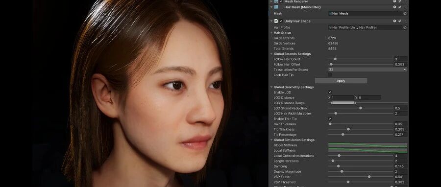Screen dimensions: 441x187
Task: Toggle the Enable LOD checkbox
Action: click(330, 93)
